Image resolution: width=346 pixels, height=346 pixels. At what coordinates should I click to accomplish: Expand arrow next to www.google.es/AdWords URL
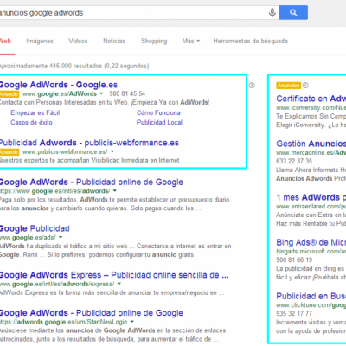[101, 93]
